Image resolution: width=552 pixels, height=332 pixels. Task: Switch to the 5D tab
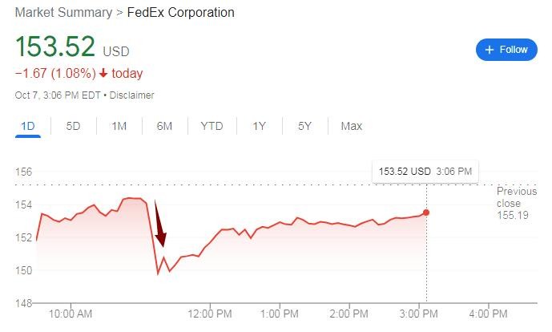click(x=73, y=126)
